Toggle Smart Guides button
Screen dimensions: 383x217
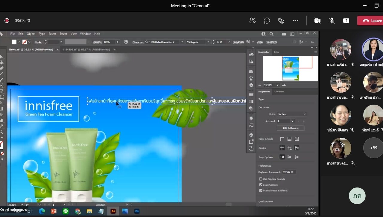coord(297,148)
